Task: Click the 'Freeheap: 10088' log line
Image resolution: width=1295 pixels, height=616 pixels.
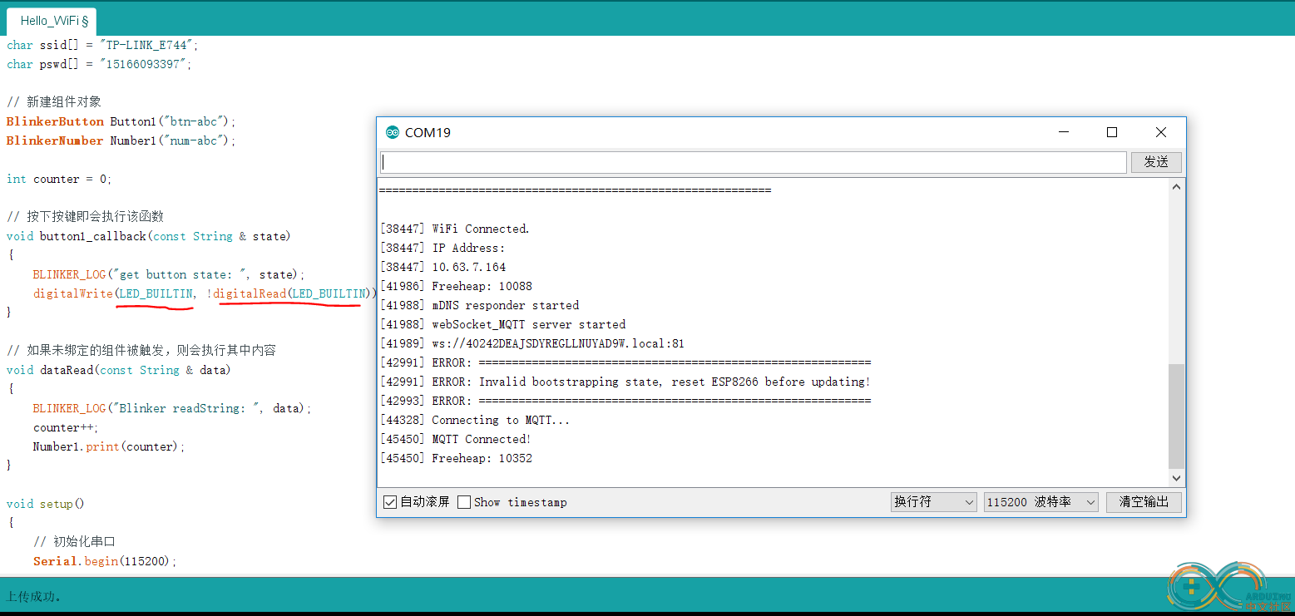Action: [457, 286]
